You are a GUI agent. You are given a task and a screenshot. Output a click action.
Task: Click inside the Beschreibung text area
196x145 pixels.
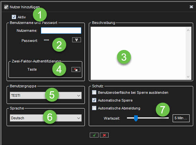[x=138, y=53]
